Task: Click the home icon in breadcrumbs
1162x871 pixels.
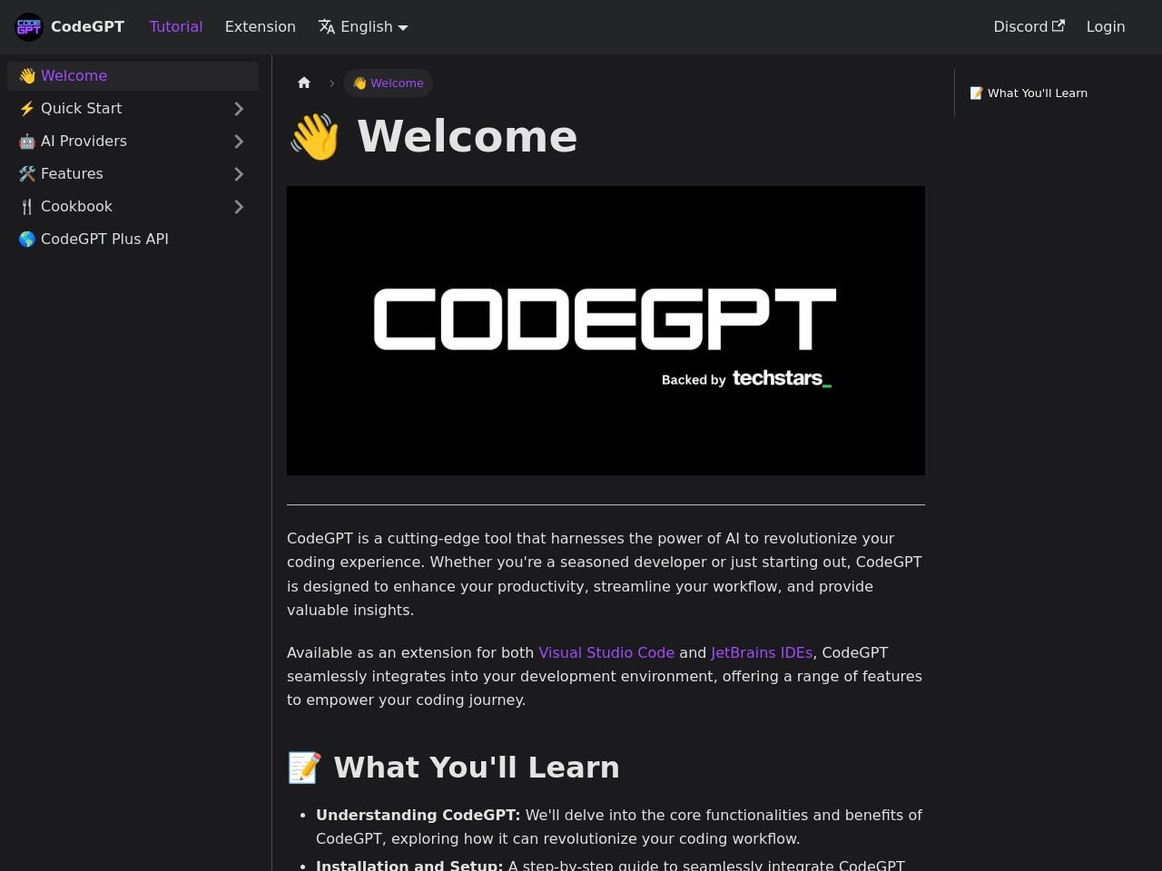Action: tap(304, 83)
